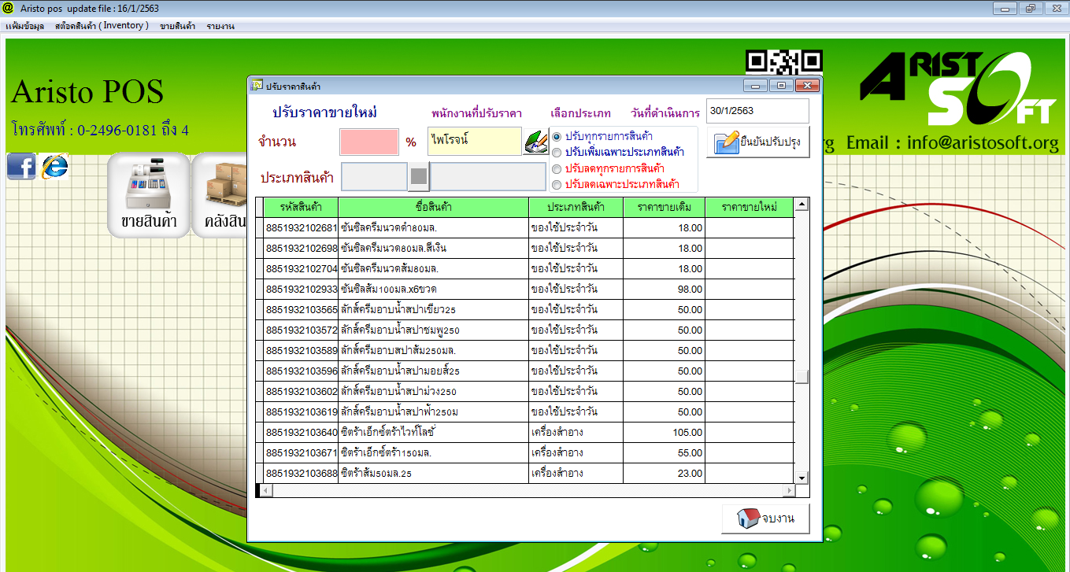Click product code 8851932102704
The height and width of the screenshot is (572, 1070).
pos(302,269)
